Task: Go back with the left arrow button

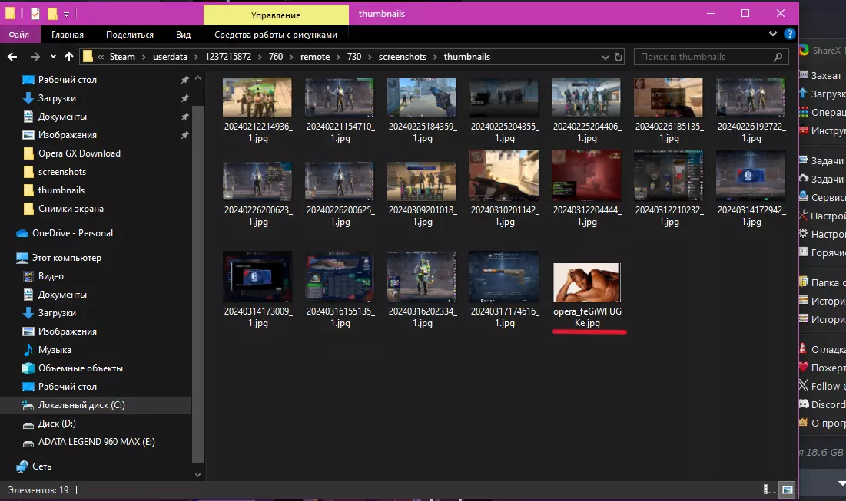Action: 12,57
